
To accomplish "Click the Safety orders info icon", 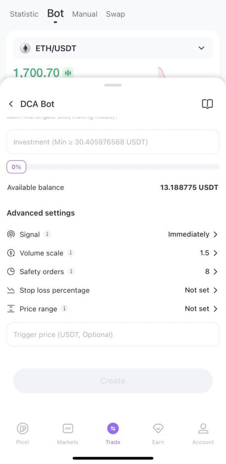I will pyautogui.click(x=71, y=272).
